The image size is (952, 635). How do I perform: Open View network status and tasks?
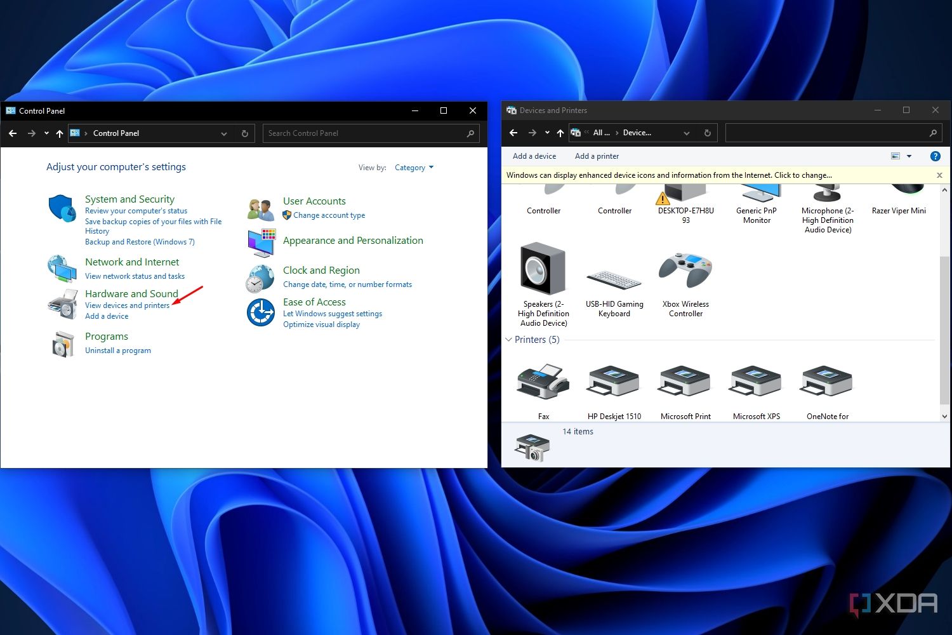[x=135, y=276]
